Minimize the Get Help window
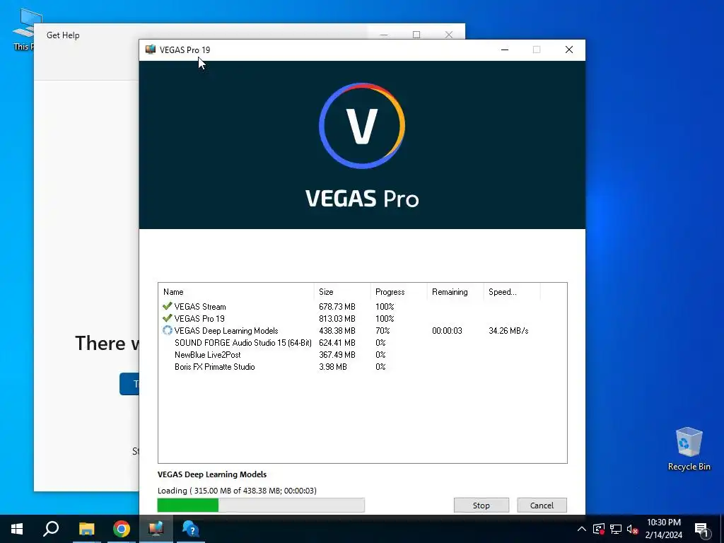The width and height of the screenshot is (724, 543). (384, 35)
